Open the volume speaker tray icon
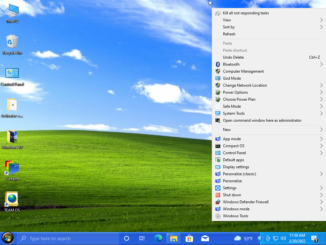Screen dimensions: 326x245 click(x=283, y=238)
